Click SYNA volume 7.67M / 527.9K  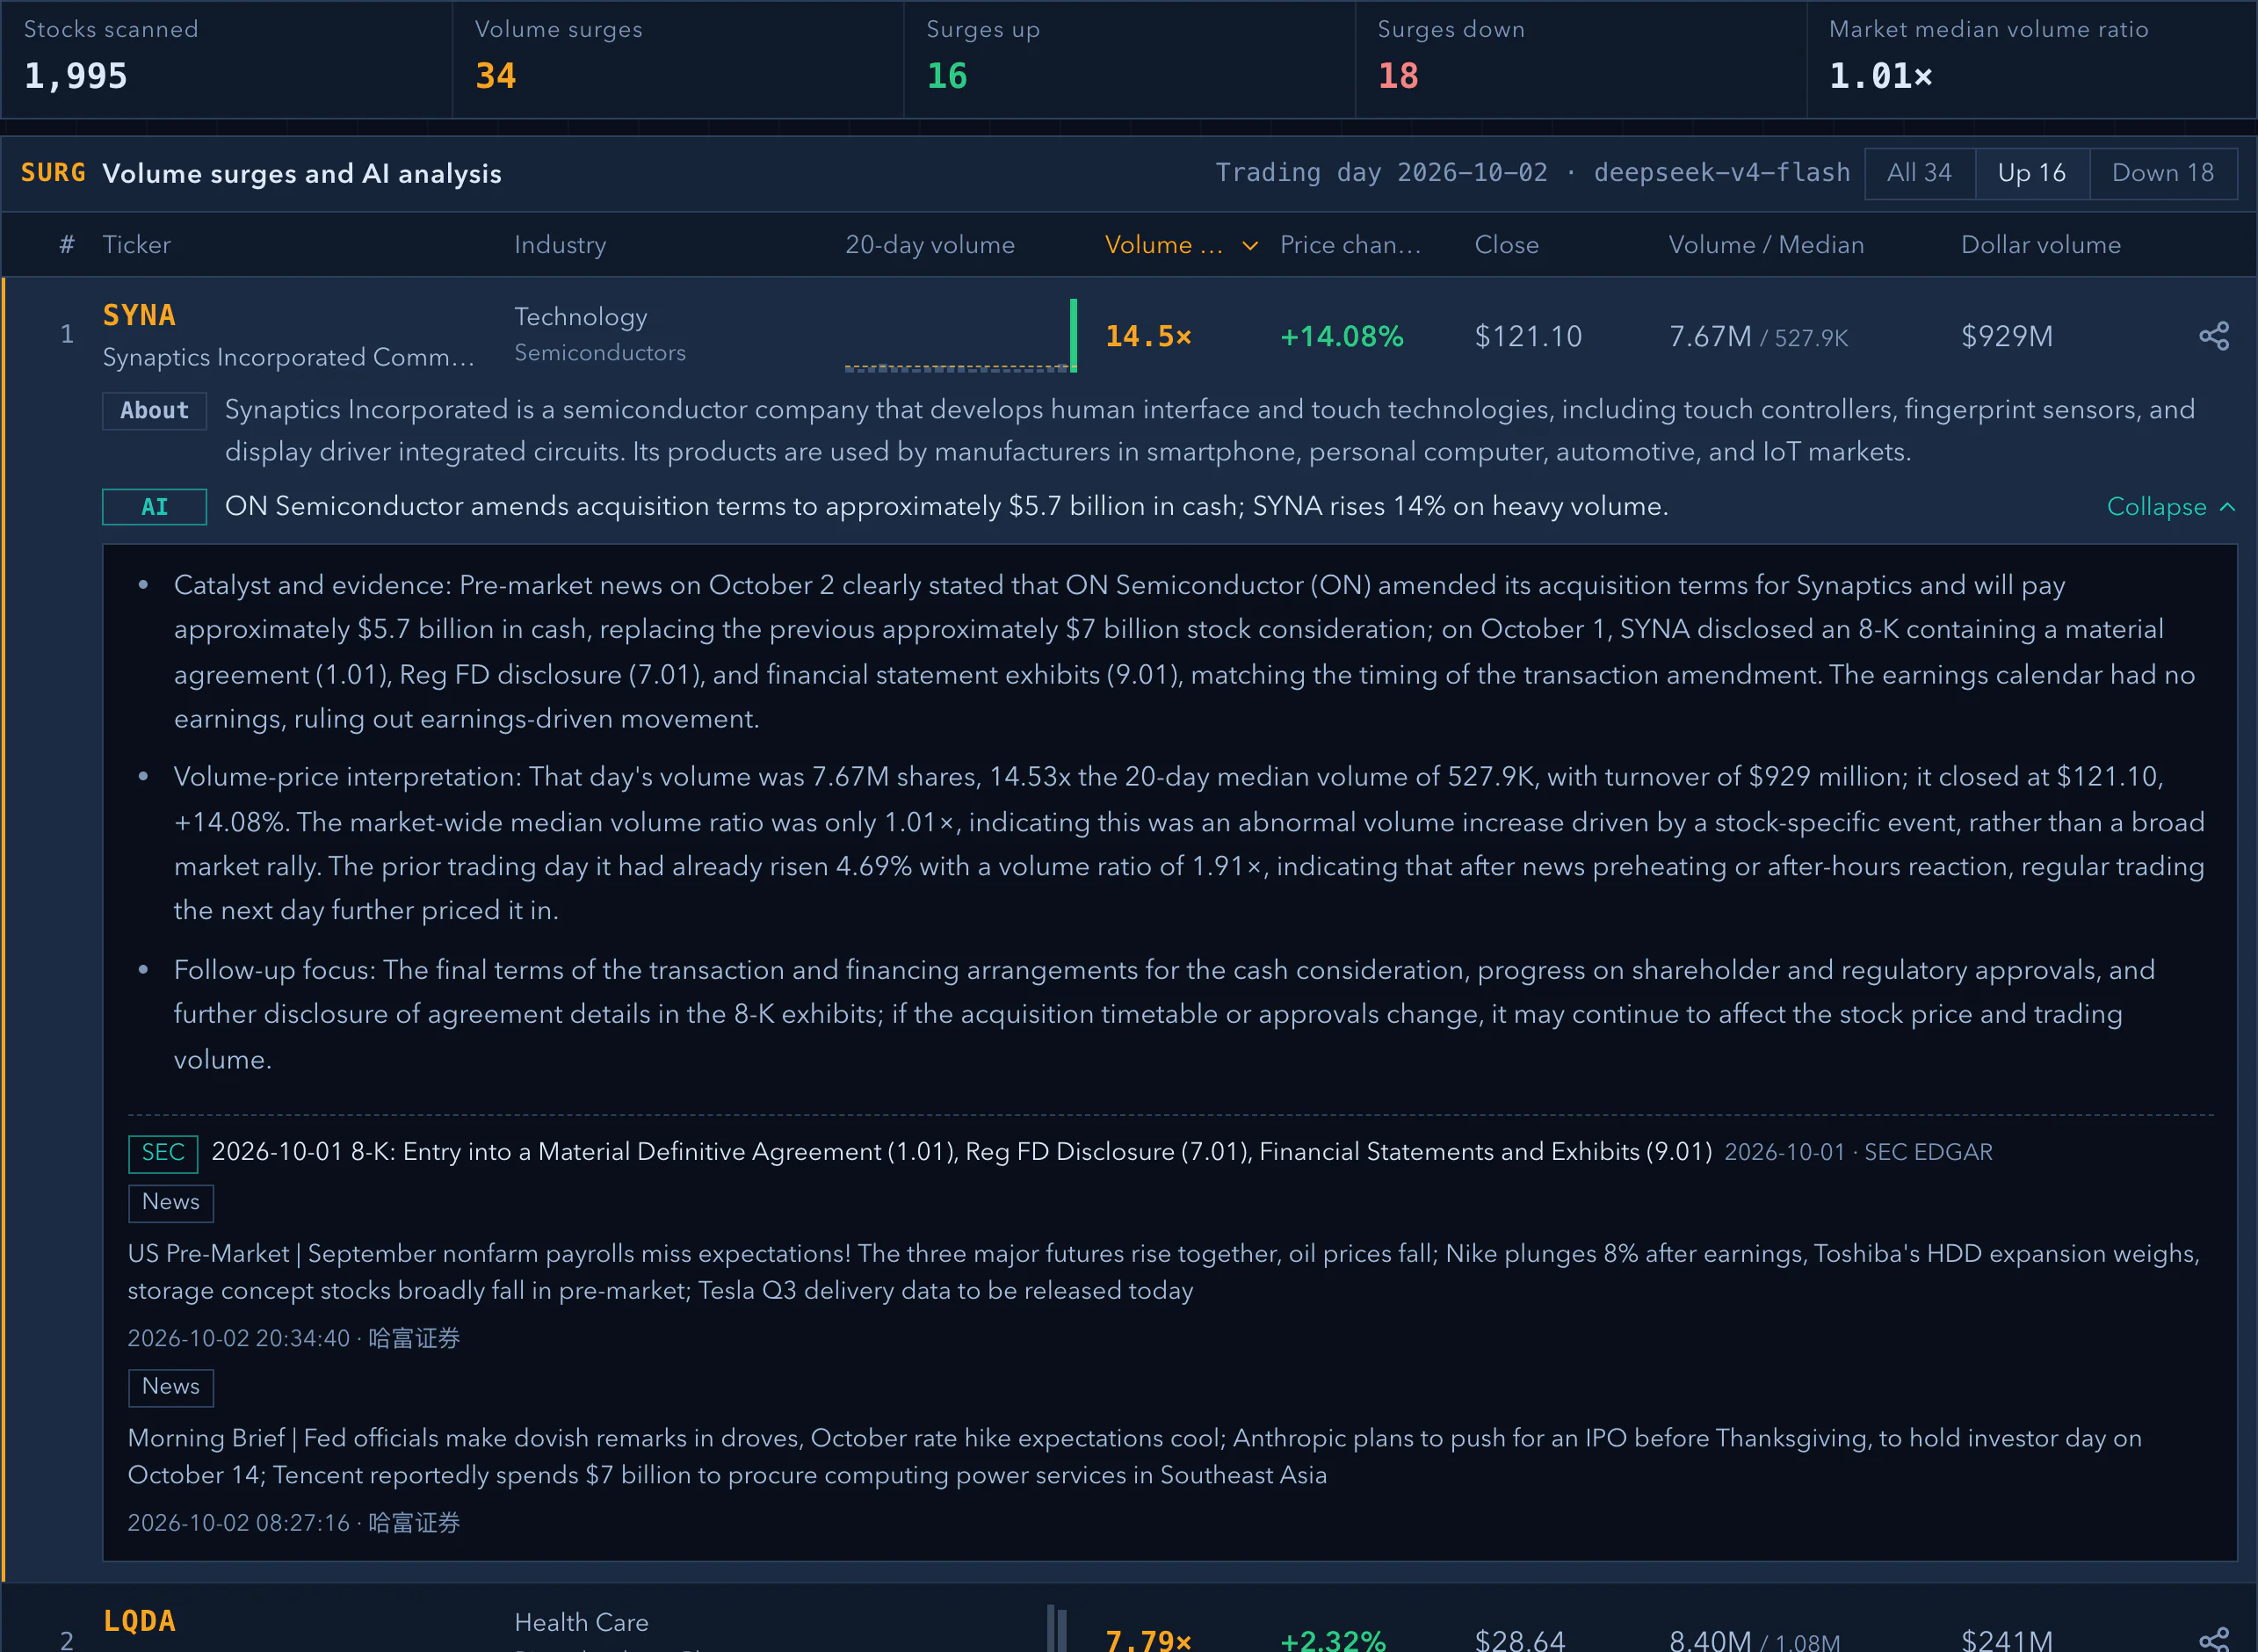1758,337
